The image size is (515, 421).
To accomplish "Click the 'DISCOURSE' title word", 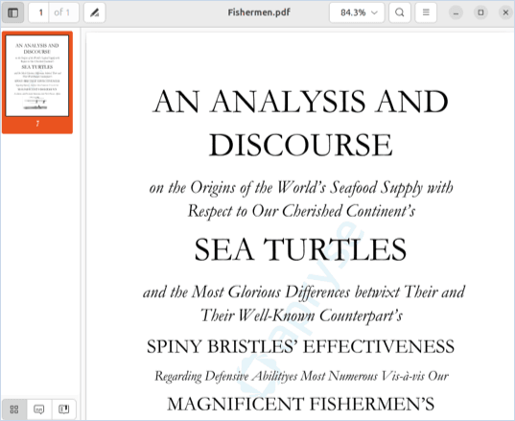I will [300, 145].
